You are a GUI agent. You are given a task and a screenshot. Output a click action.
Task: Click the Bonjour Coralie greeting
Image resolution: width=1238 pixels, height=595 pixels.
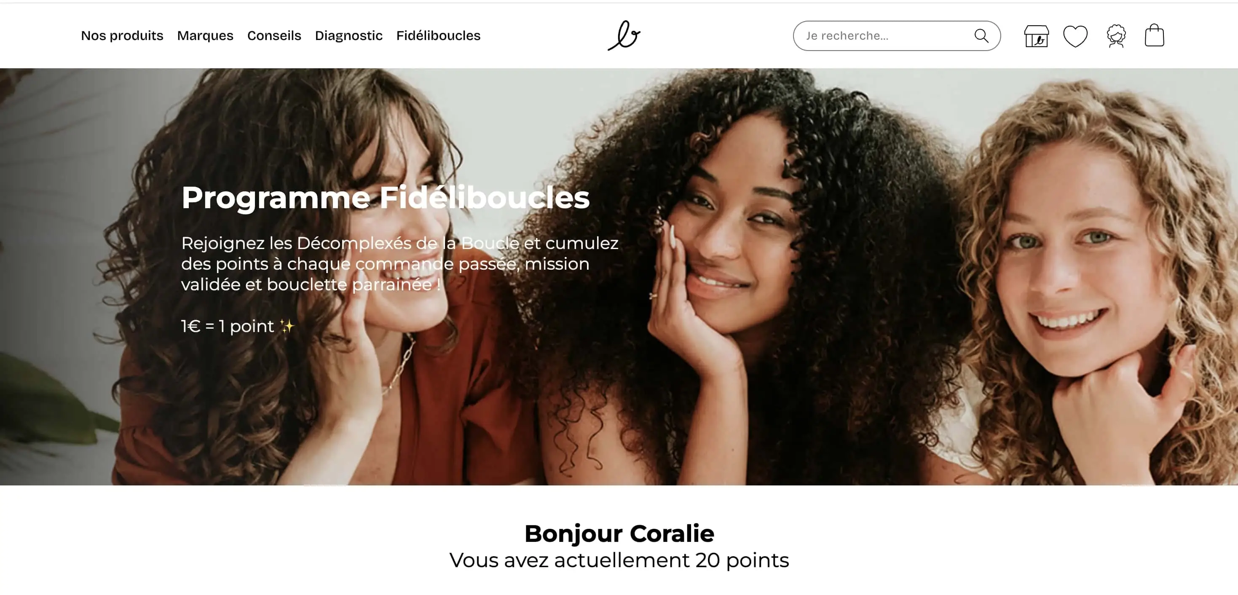[x=619, y=533]
